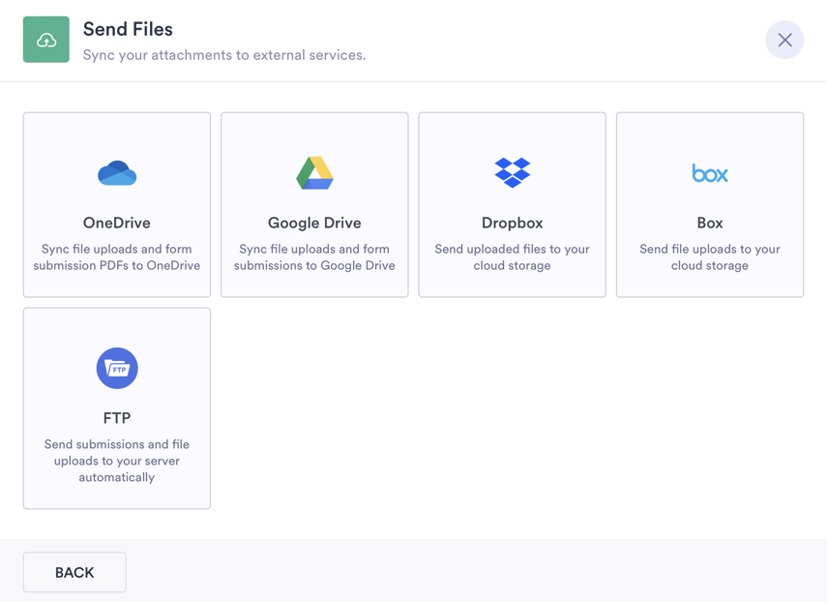Image resolution: width=827 pixels, height=602 pixels.
Task: Click the Google Drive sync description
Action: tap(314, 257)
